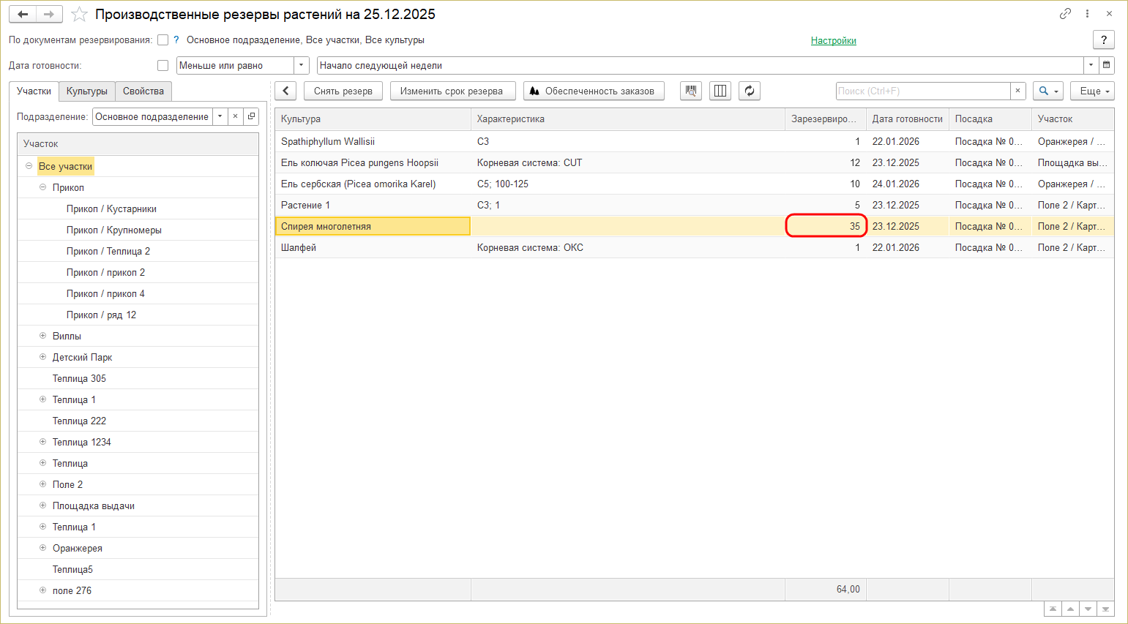Expand the поле 276 node
This screenshot has width=1128, height=624.
pos(42,590)
